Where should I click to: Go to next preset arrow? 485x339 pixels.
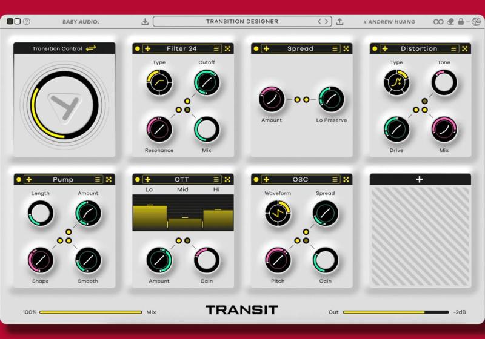pyautogui.click(x=326, y=22)
